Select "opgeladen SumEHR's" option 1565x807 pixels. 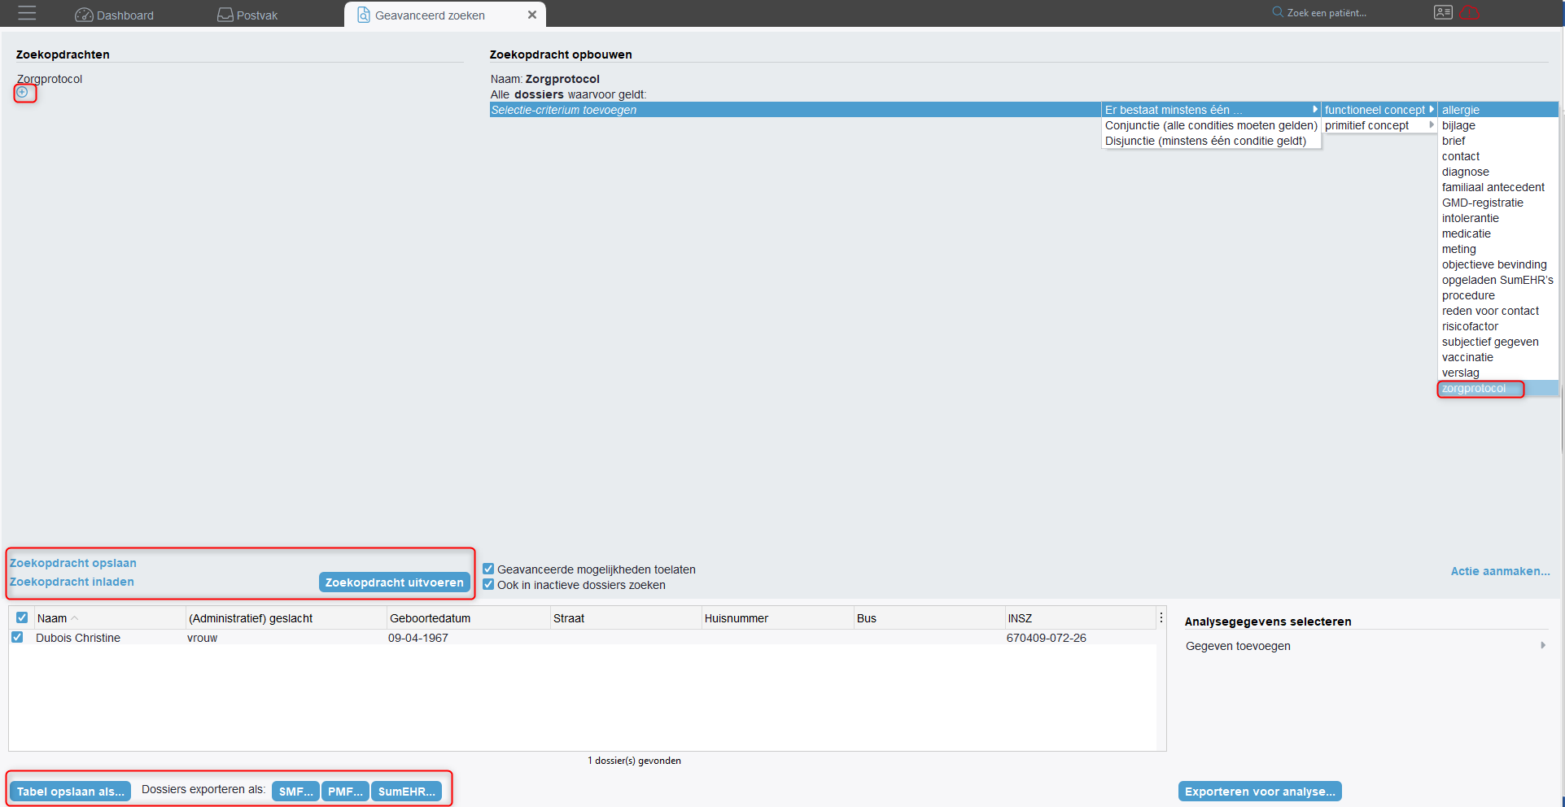(1498, 280)
